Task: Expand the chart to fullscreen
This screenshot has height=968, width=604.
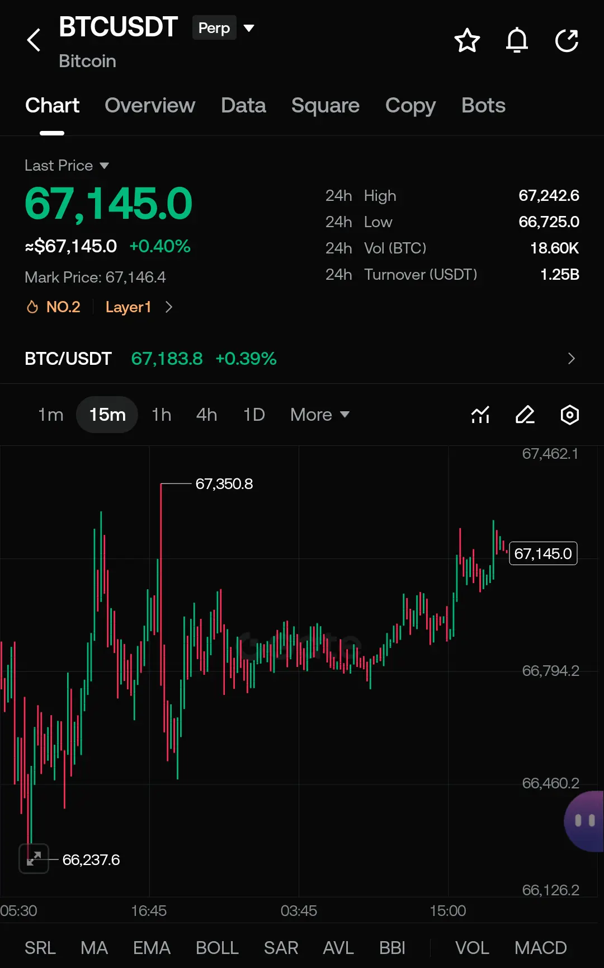Action: point(34,858)
